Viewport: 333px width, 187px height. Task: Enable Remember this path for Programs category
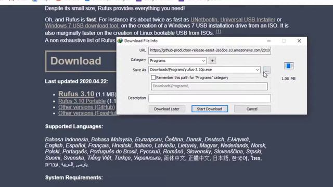tap(153, 77)
